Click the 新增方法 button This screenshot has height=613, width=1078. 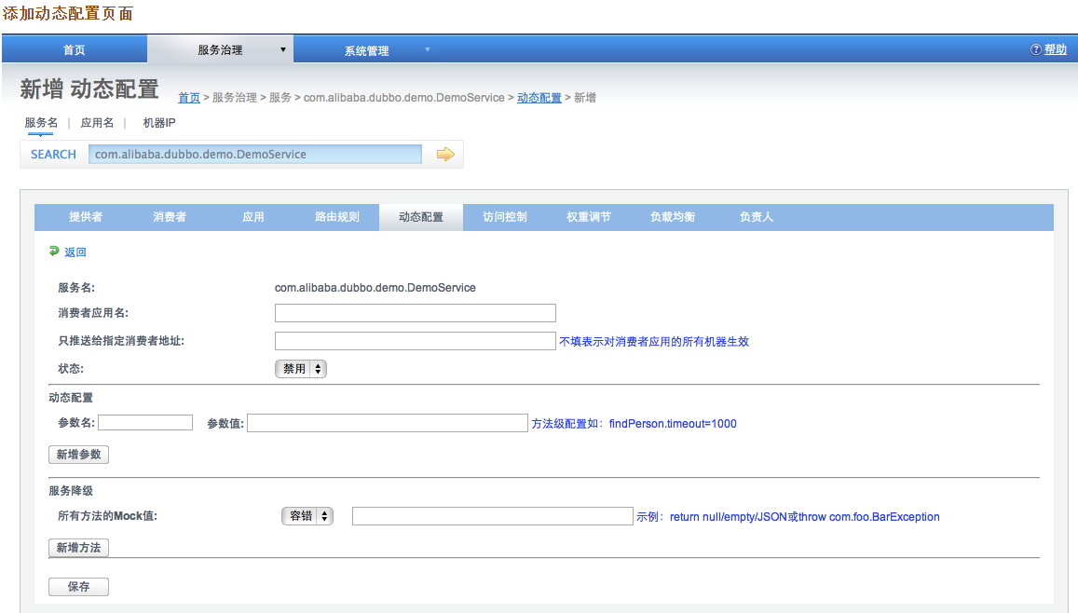(79, 548)
